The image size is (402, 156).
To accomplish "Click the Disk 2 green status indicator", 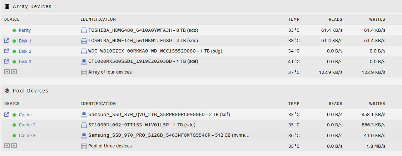I will [x=14, y=51].
